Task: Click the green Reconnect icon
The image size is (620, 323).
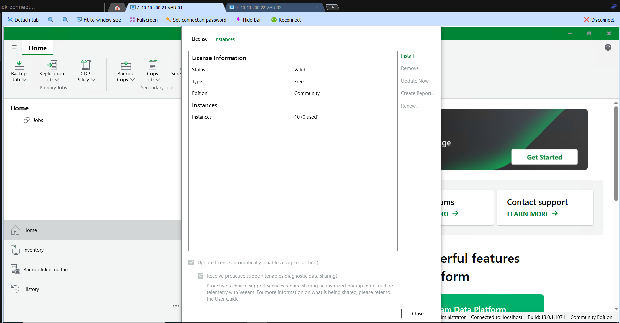Action: coord(274,20)
